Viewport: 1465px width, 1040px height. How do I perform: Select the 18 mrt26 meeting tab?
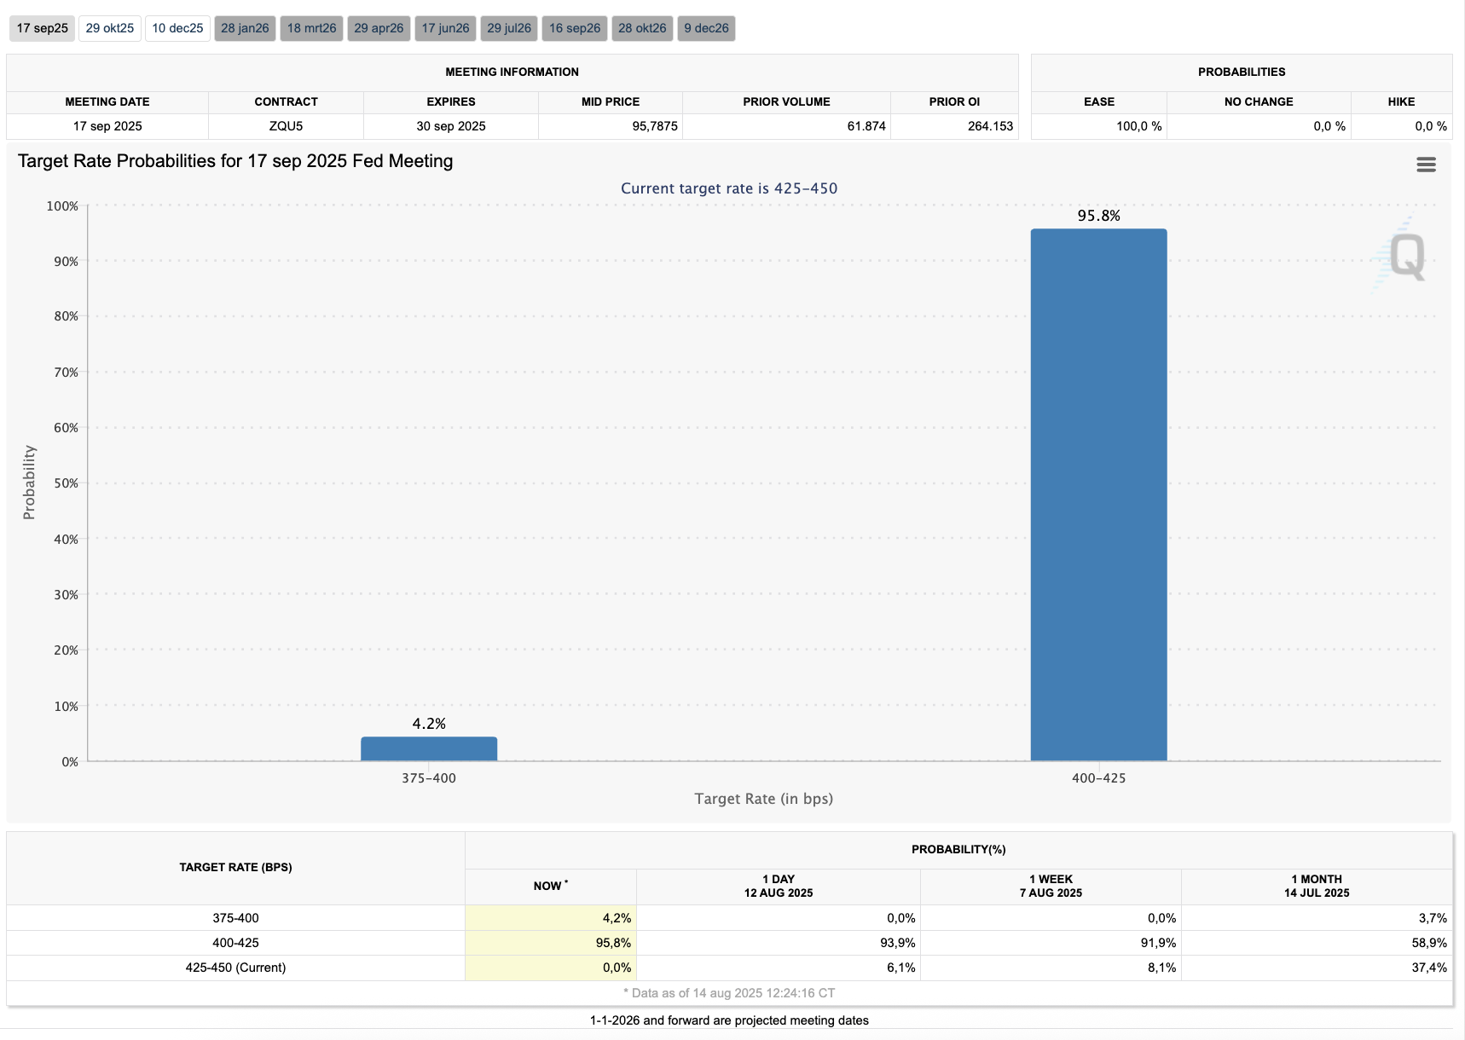(311, 28)
